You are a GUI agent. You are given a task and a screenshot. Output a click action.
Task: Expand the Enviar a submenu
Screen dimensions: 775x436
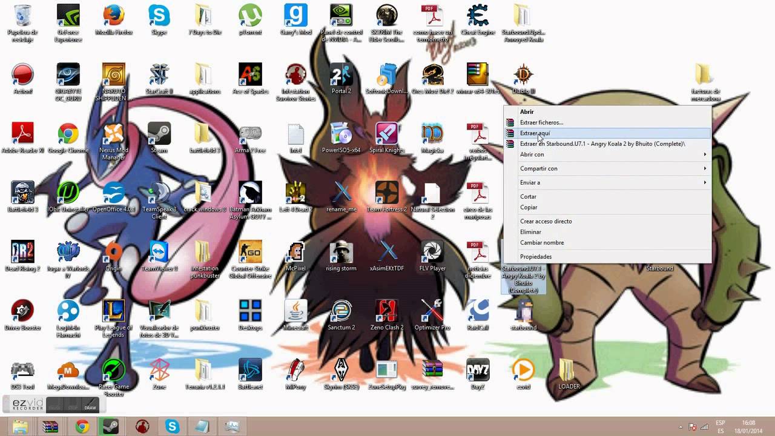[607, 182]
